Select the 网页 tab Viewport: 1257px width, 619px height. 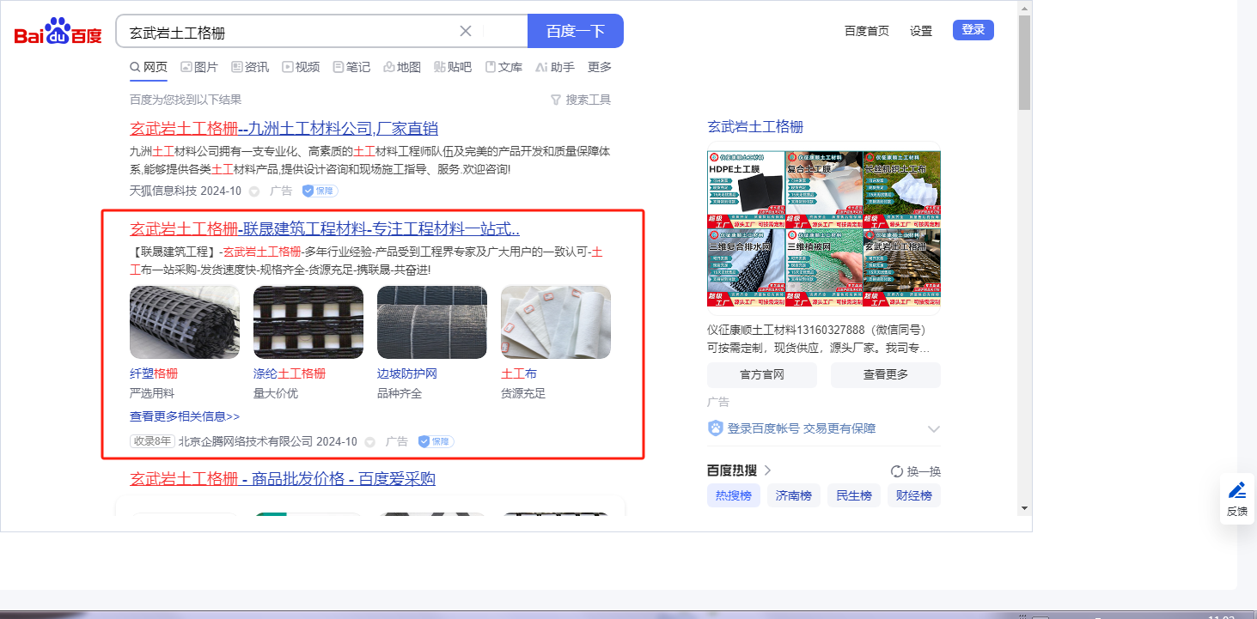tap(149, 67)
